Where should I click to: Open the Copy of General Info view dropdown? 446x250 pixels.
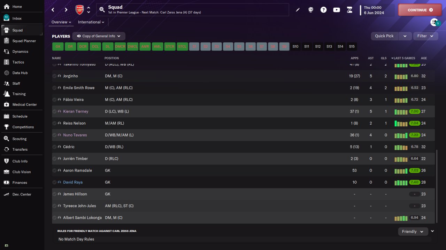[99, 36]
